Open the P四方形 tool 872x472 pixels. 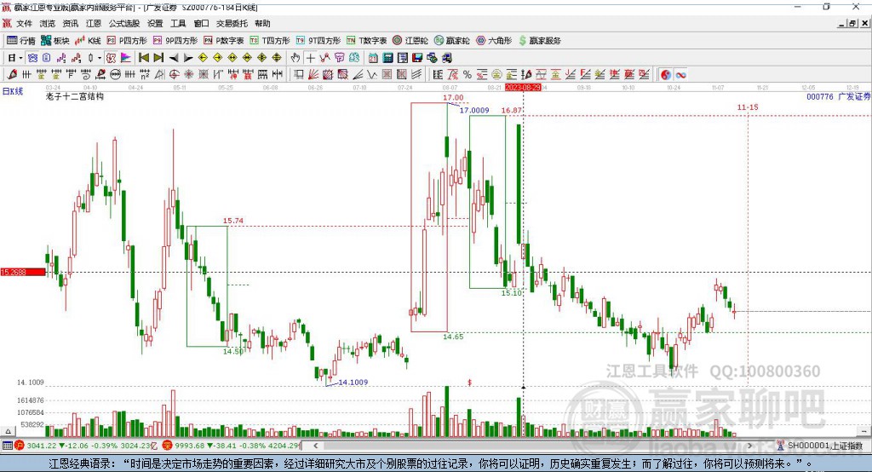coord(127,41)
